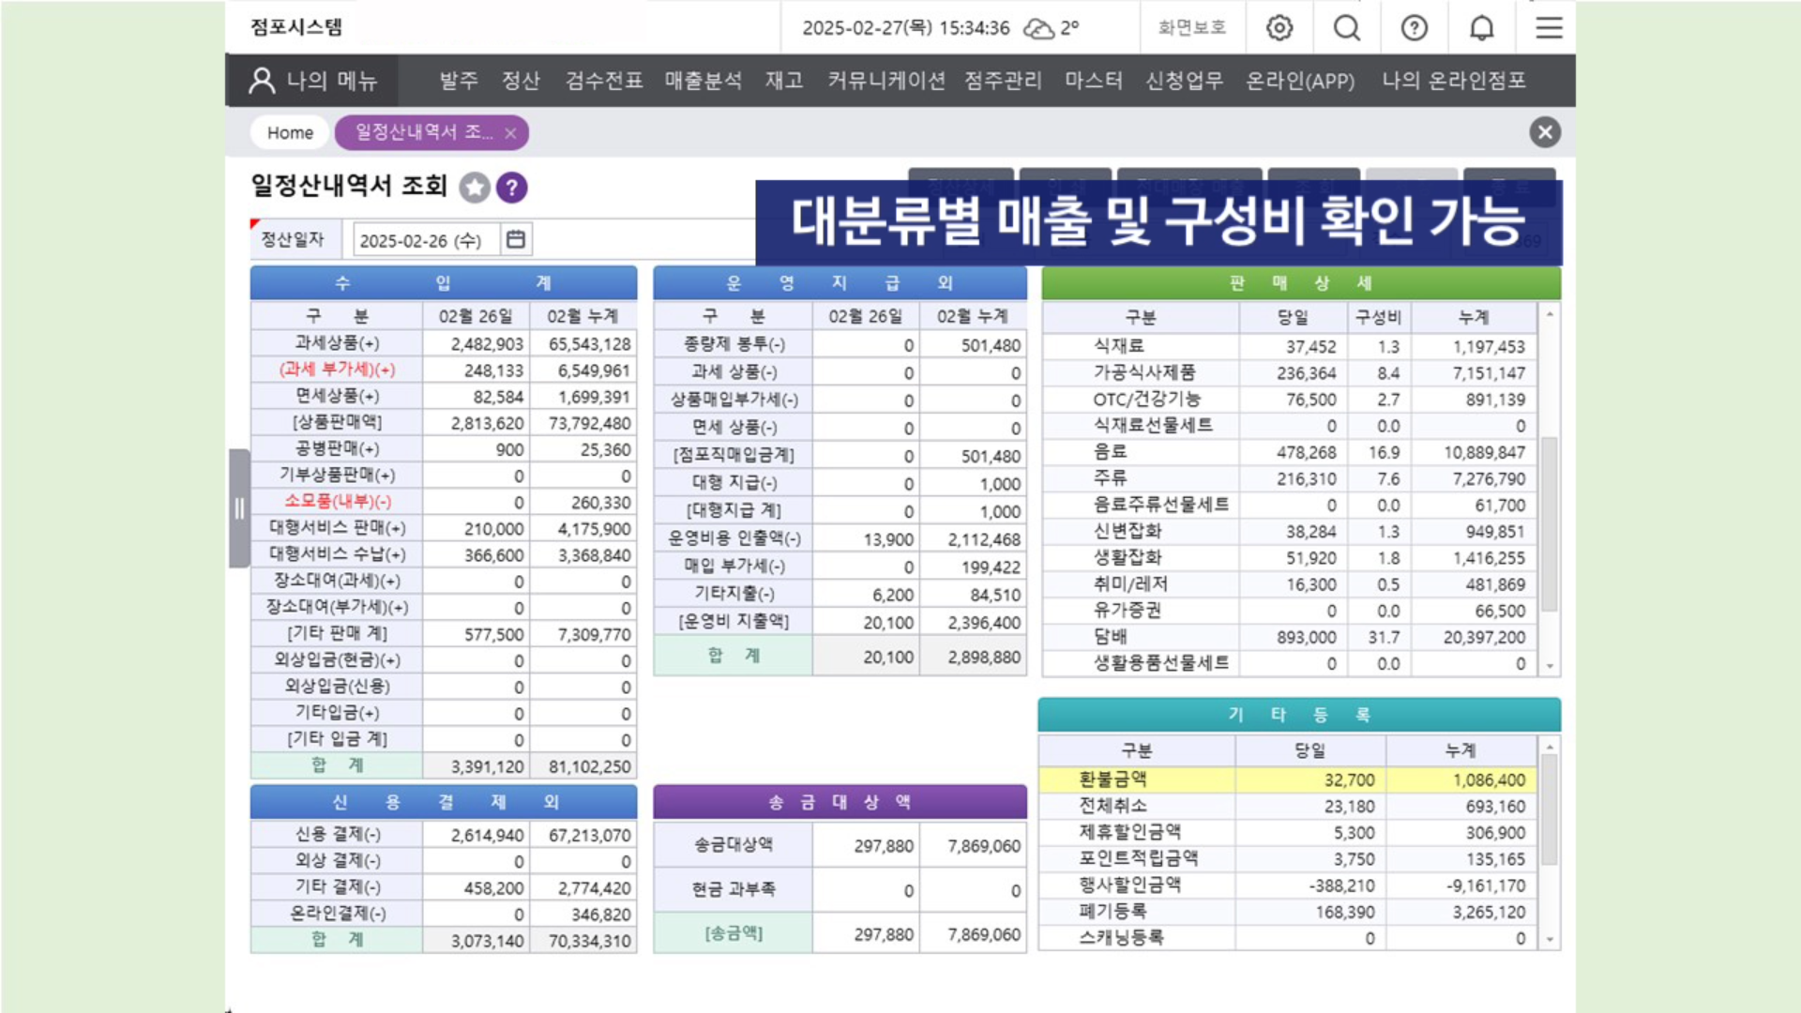Image resolution: width=1801 pixels, height=1013 pixels.
Task: Open the 정산 menu
Action: (x=521, y=81)
